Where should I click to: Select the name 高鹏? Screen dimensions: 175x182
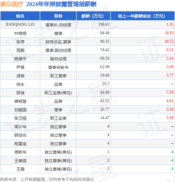20,50
